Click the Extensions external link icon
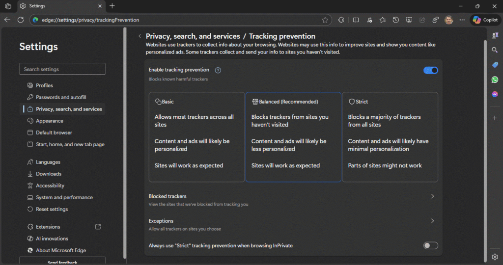This screenshot has height=265, width=503. click(98, 227)
